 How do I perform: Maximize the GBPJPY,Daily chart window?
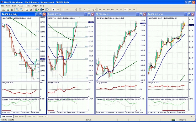[x=40, y=14]
